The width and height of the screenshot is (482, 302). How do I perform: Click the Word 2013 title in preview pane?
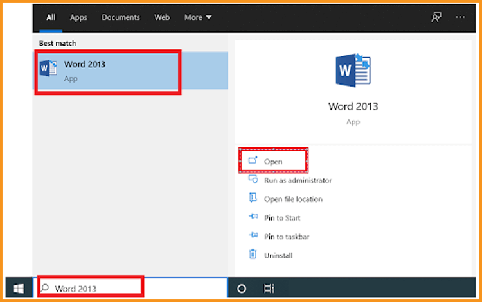click(353, 106)
